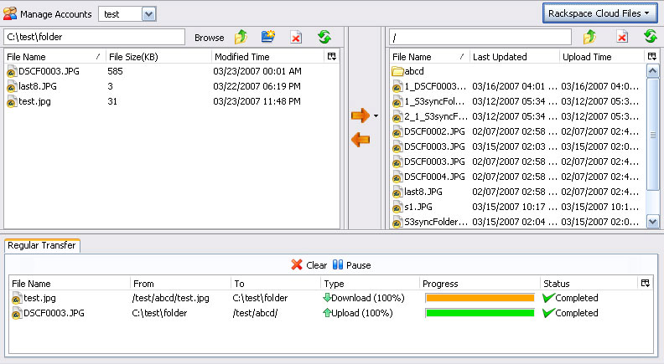The image size is (664, 364).
Task: Click the Manage Accounts icon
Action: 10,13
